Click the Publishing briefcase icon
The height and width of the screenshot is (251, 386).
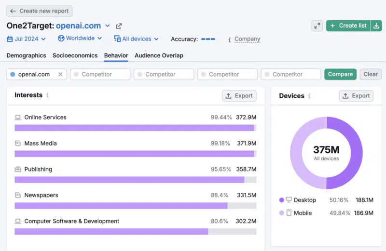tap(18, 169)
